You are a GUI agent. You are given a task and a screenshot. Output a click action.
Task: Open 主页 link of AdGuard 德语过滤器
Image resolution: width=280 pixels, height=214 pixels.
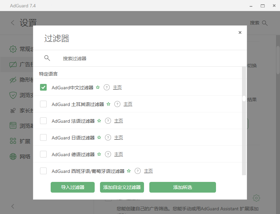[x=119, y=154]
